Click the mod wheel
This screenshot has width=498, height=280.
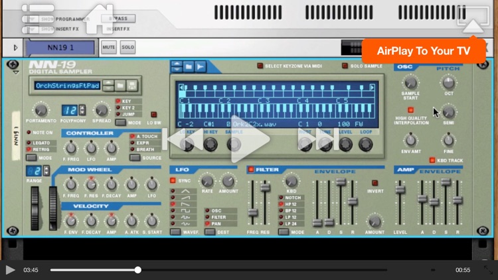tap(52, 208)
